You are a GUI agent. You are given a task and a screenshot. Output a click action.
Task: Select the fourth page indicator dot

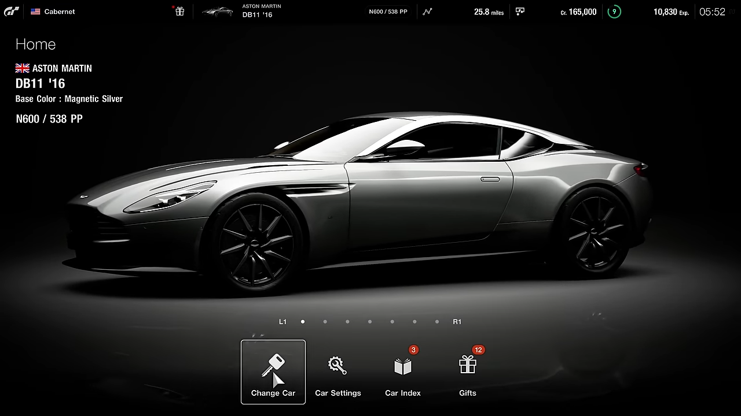tap(370, 322)
